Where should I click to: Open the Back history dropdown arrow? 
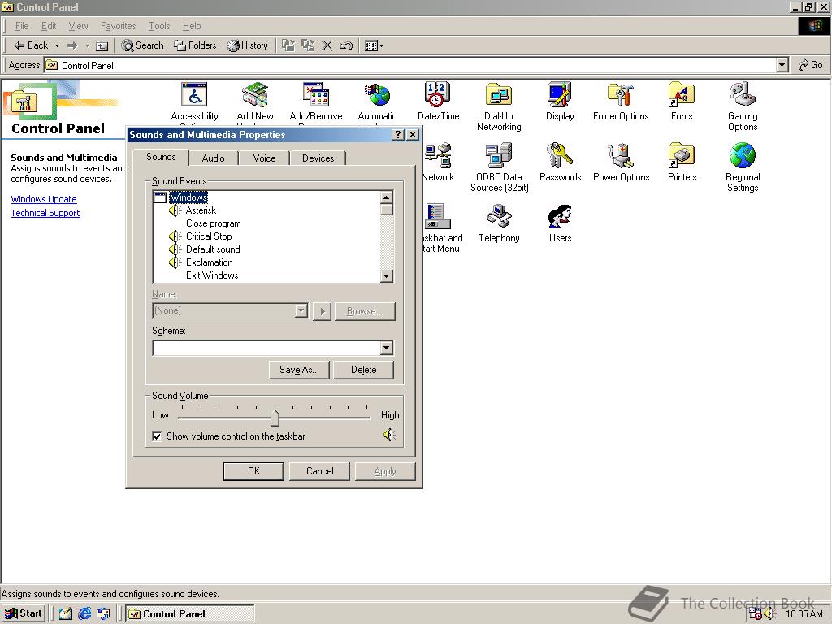click(x=58, y=45)
